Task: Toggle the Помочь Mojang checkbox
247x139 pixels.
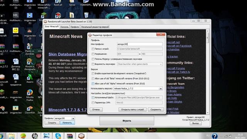Action: [93, 59]
